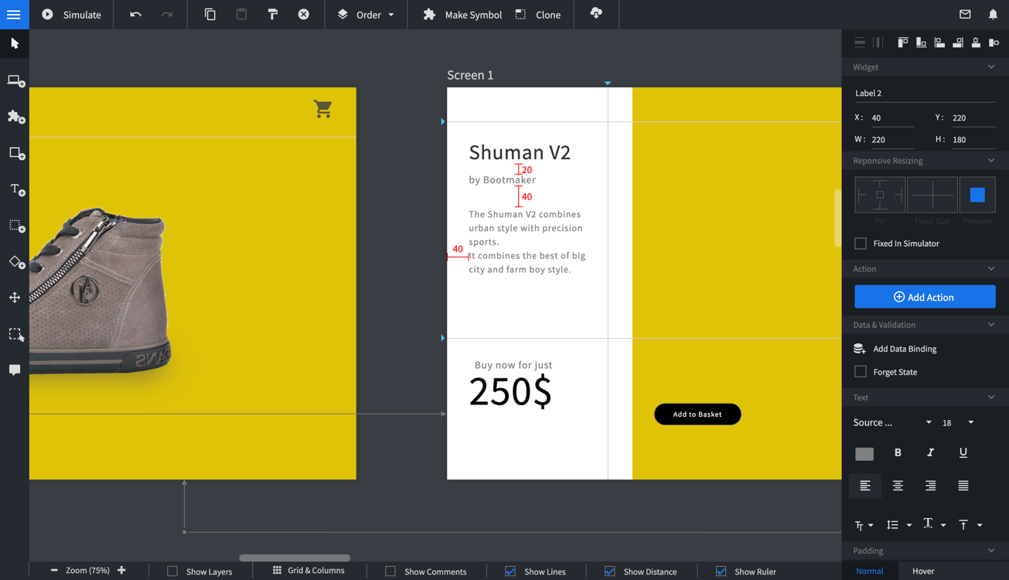
Task: Click the Simulate button
Action: (x=71, y=15)
